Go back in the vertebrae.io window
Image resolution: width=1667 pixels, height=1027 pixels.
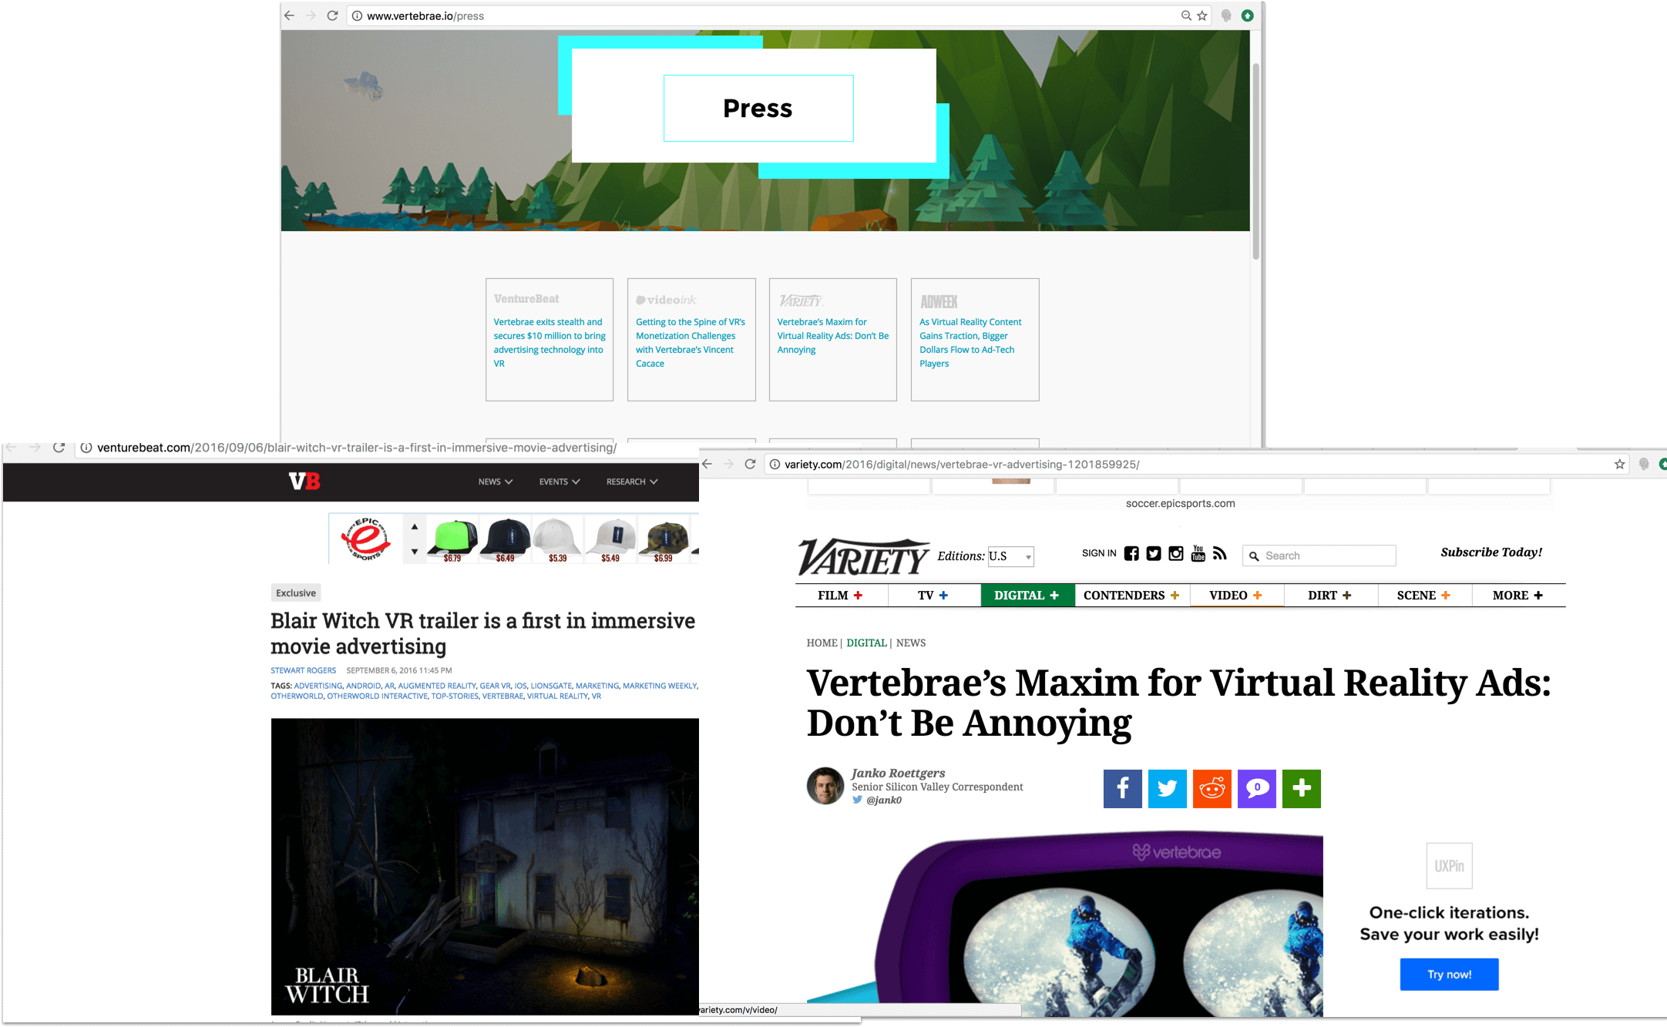pyautogui.click(x=290, y=15)
